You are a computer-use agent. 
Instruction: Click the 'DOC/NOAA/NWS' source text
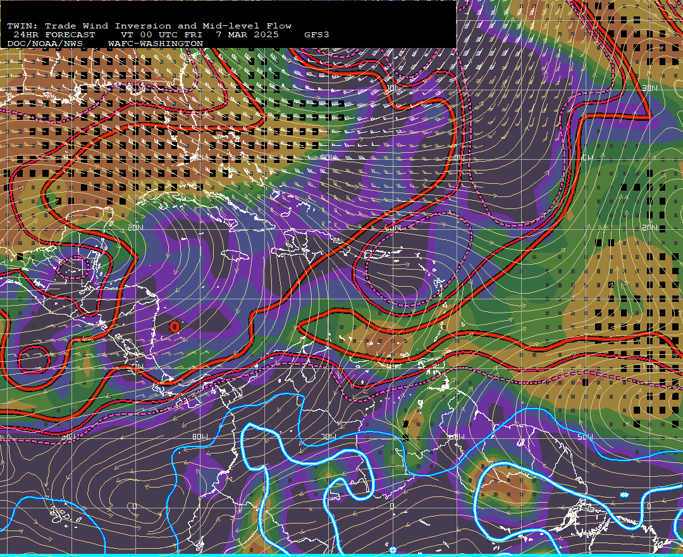45,44
